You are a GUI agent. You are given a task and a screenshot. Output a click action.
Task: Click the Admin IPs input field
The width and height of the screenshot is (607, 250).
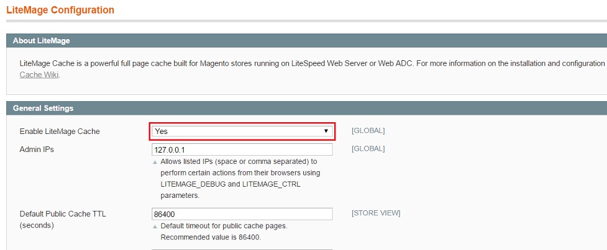click(x=242, y=150)
